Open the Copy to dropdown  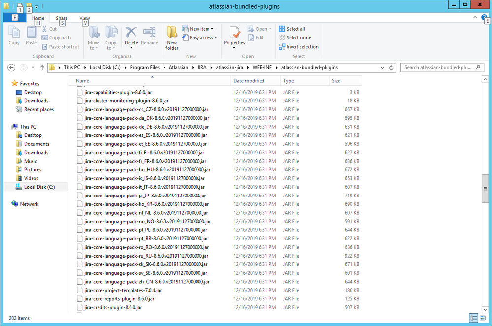111,37
